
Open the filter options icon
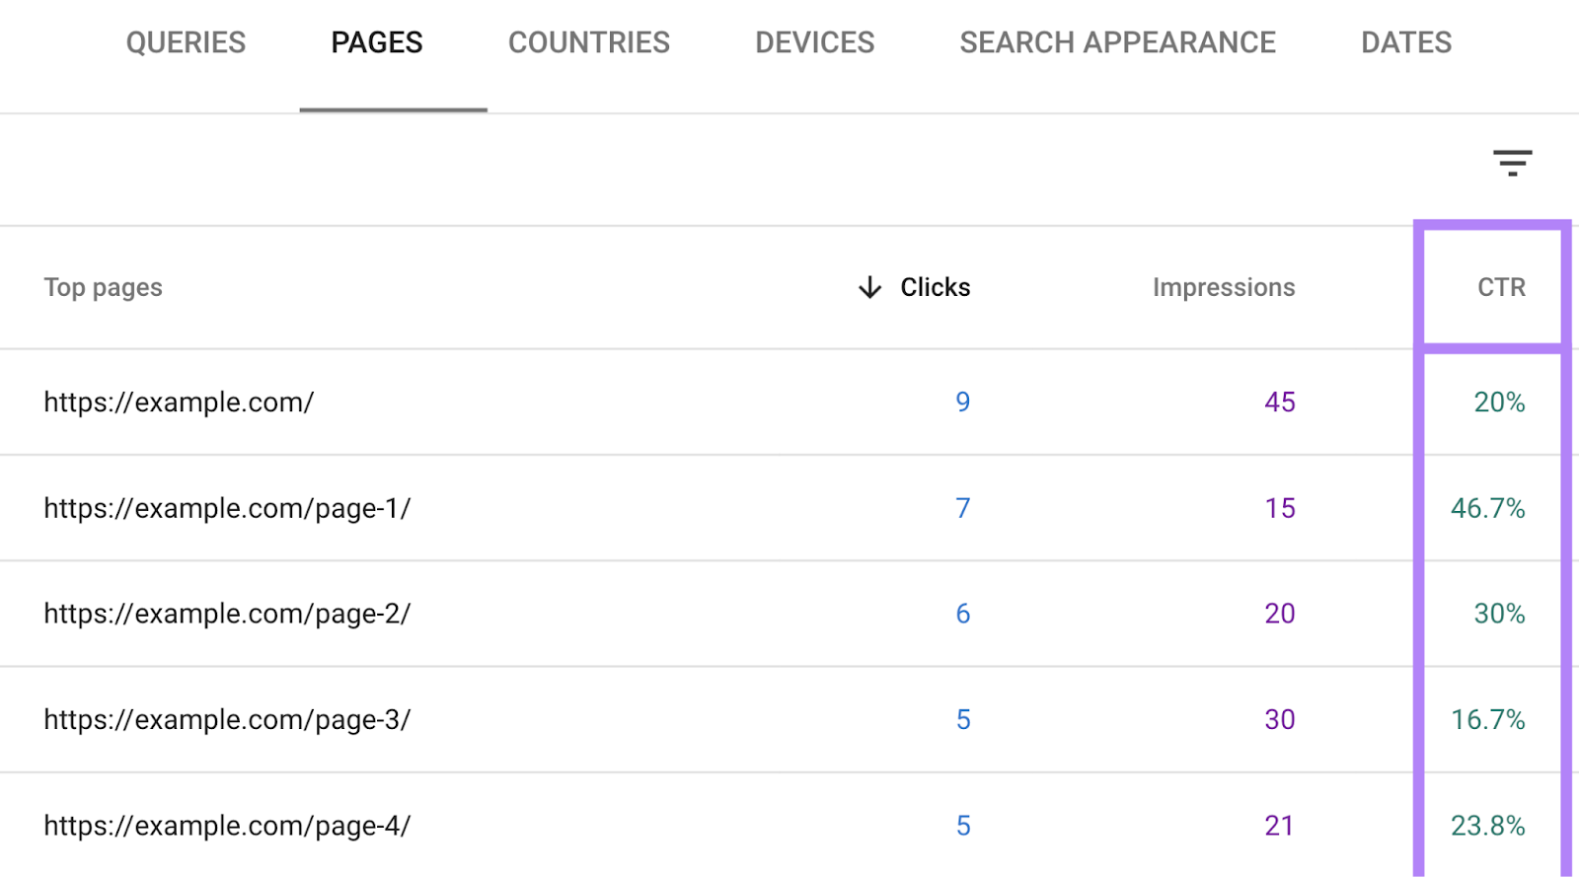[1511, 164]
